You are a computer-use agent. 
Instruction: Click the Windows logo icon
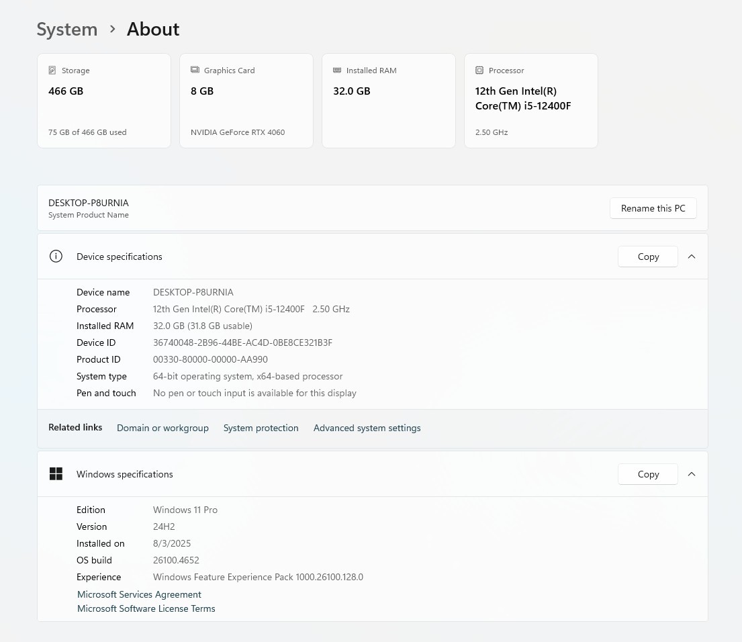coord(56,474)
